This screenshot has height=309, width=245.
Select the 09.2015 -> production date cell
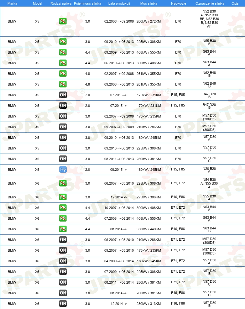click(x=118, y=170)
